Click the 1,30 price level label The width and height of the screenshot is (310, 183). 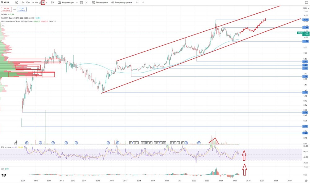point(306,92)
